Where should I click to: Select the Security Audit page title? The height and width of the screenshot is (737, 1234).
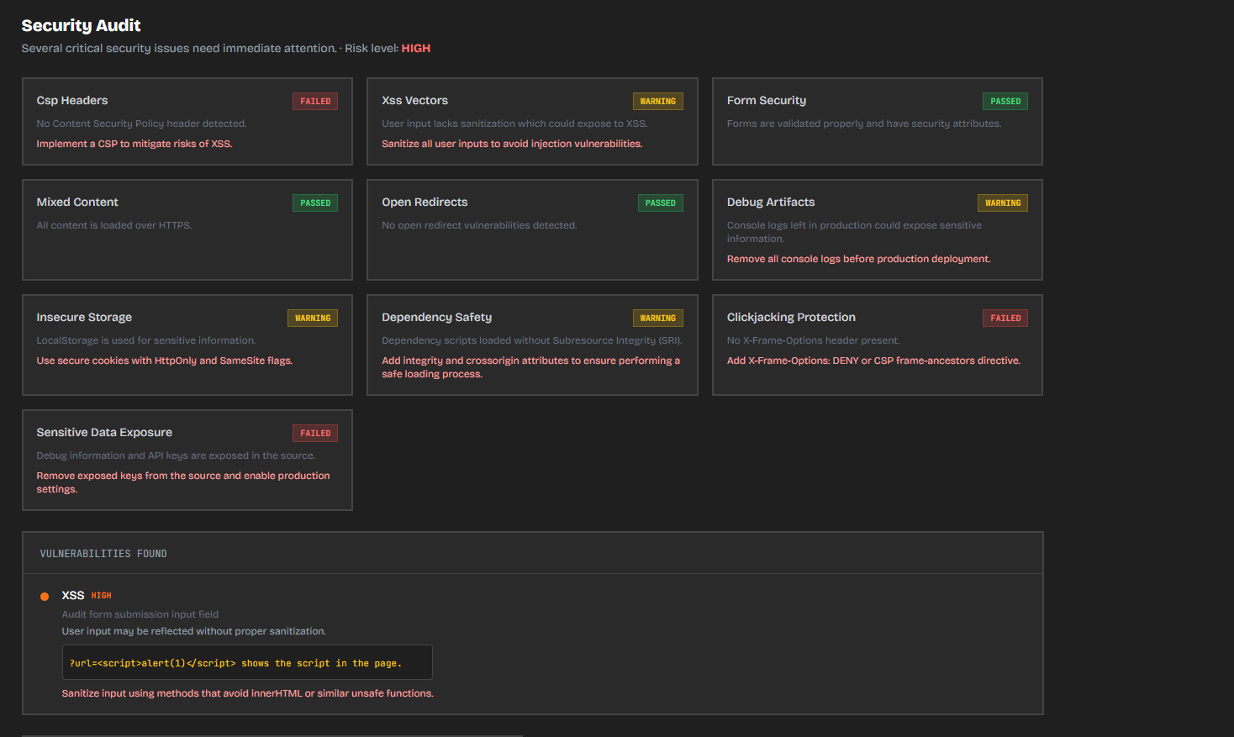pos(81,25)
